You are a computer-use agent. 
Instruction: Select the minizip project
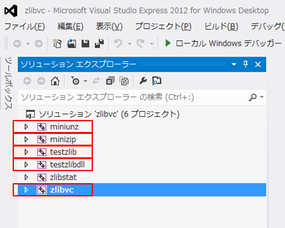[63, 140]
